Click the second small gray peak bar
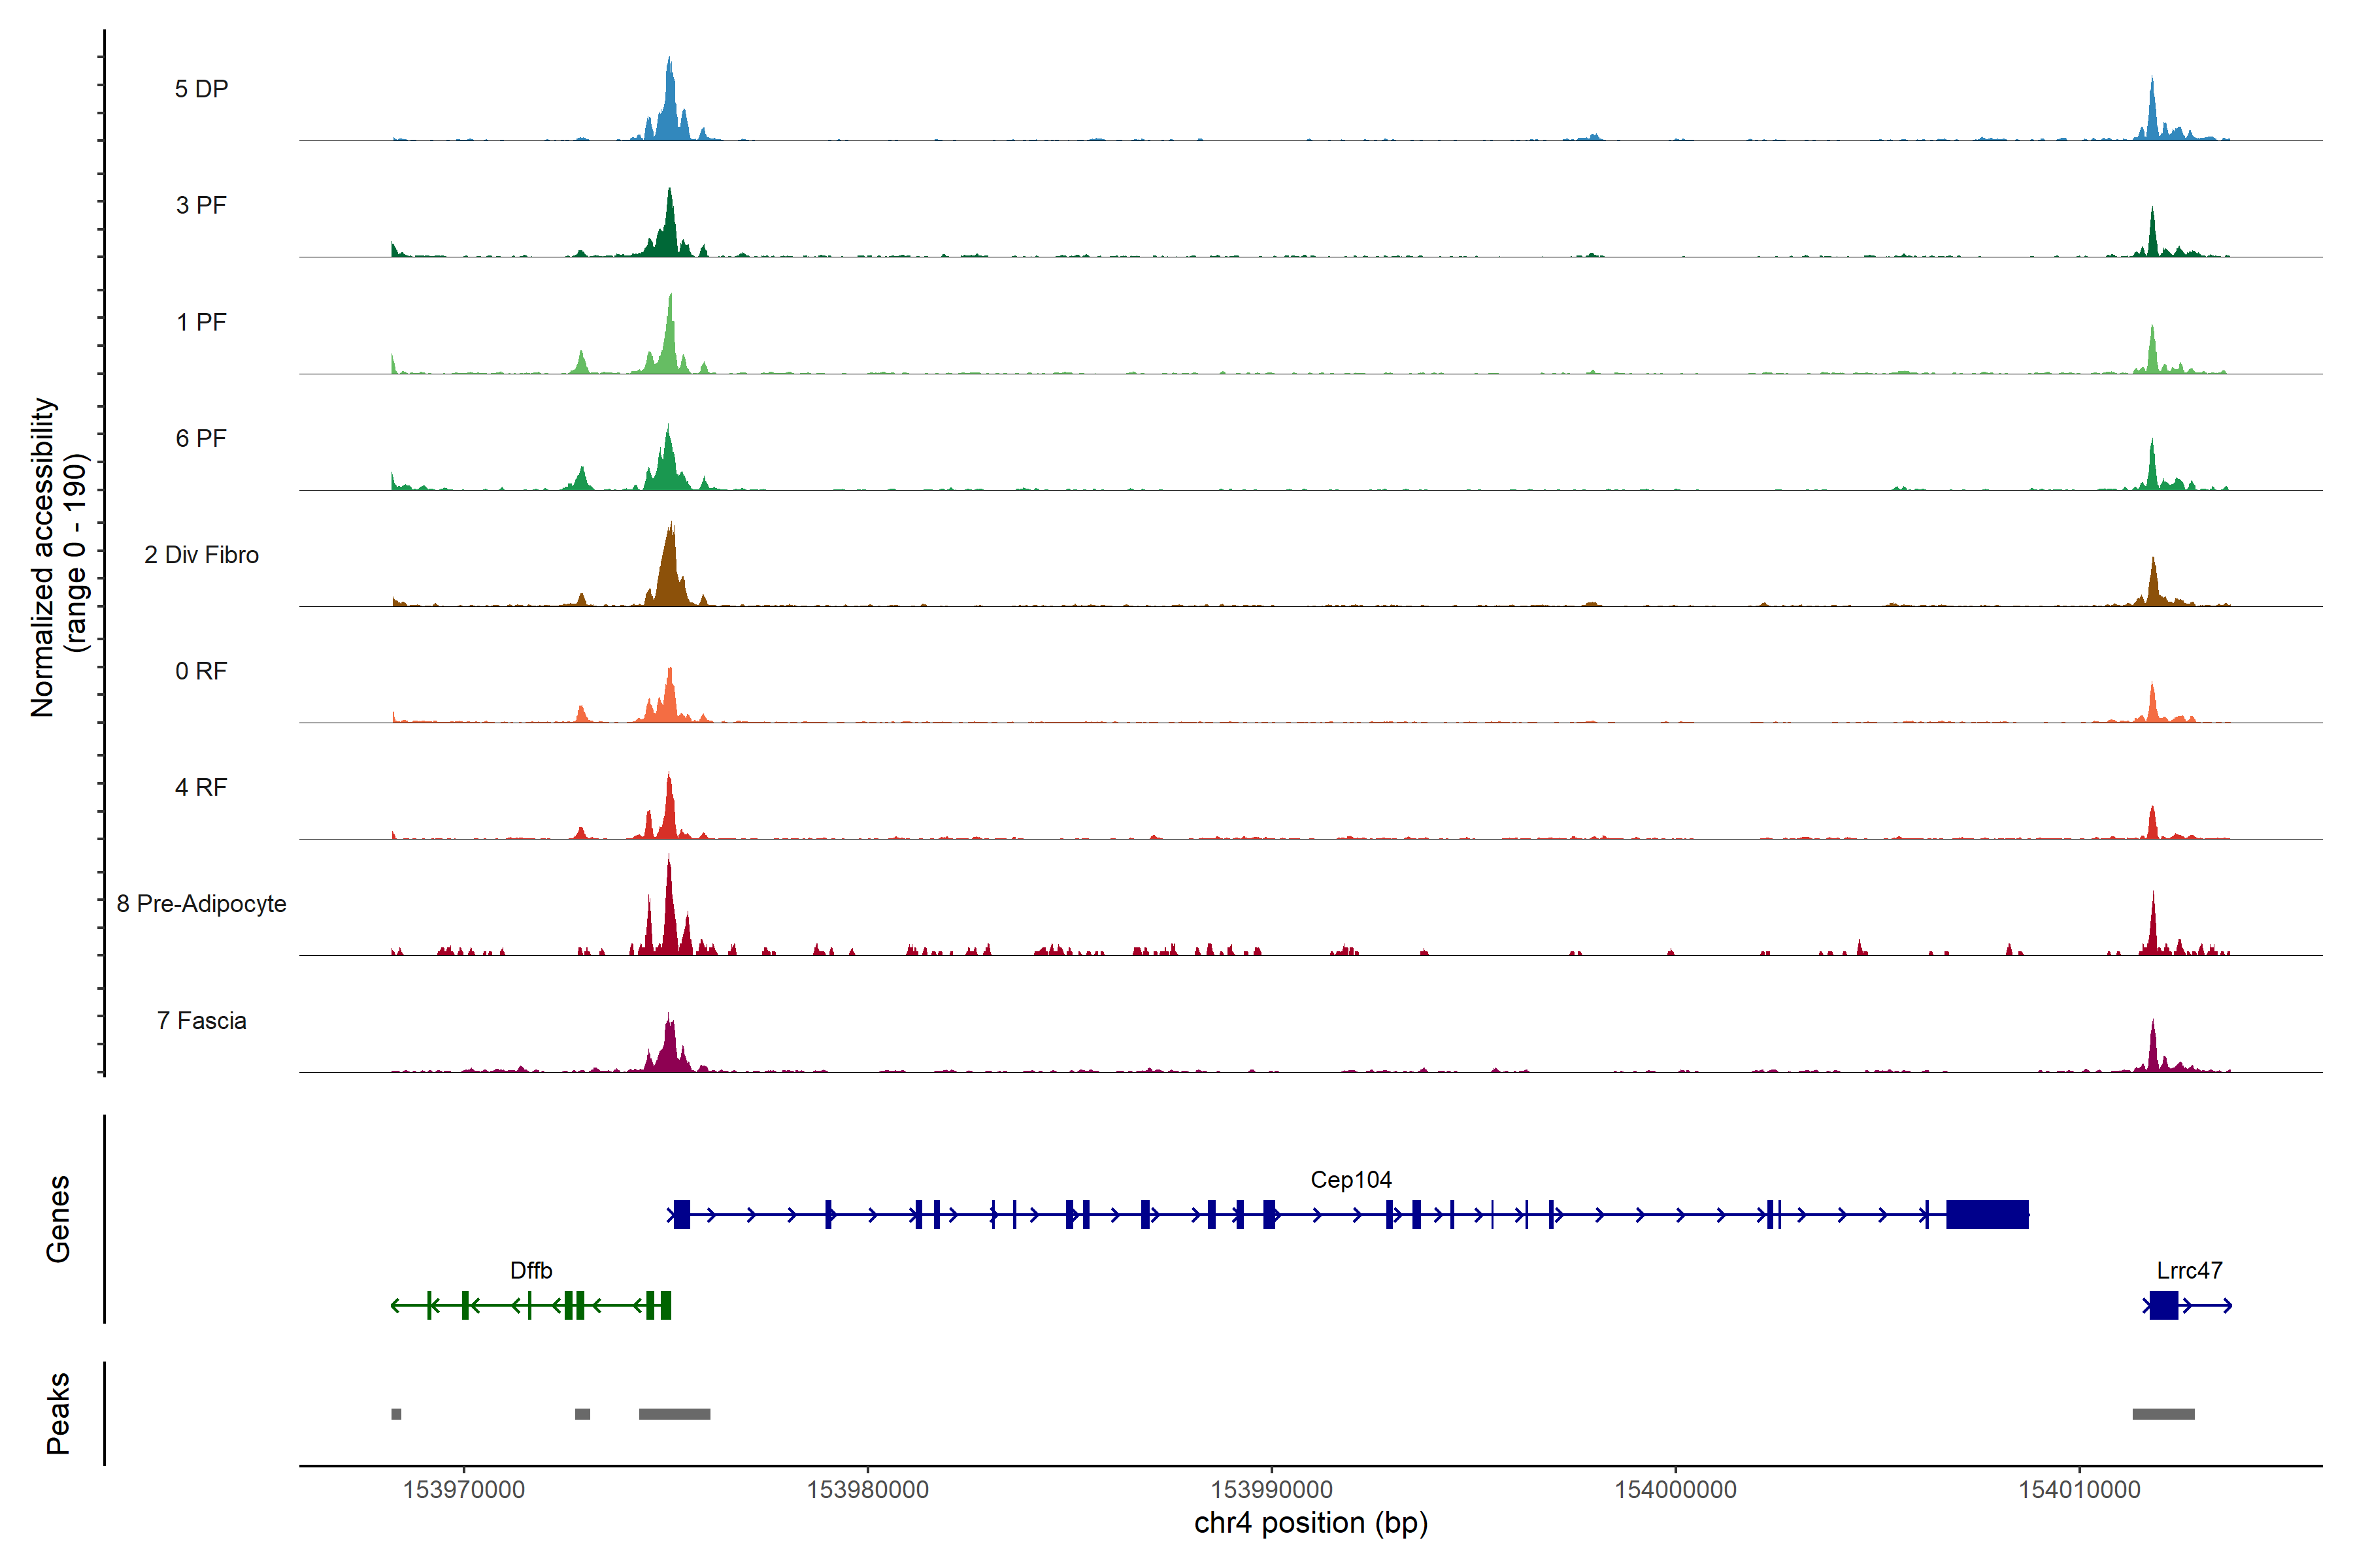2353x1568 pixels. (582, 1414)
